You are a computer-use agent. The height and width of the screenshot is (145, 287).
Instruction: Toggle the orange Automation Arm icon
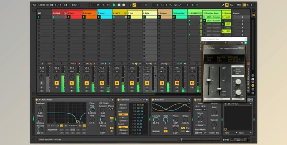(134, 5)
